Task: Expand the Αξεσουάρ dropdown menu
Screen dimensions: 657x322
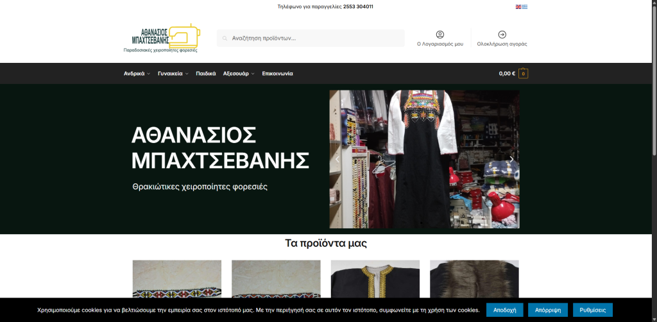Action: pos(238,74)
